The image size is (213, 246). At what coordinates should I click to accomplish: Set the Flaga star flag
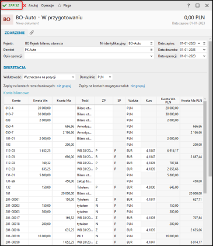(x=64, y=5)
